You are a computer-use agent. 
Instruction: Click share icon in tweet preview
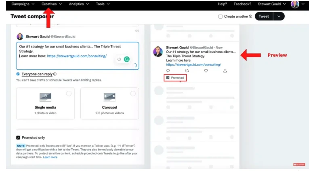(225, 71)
